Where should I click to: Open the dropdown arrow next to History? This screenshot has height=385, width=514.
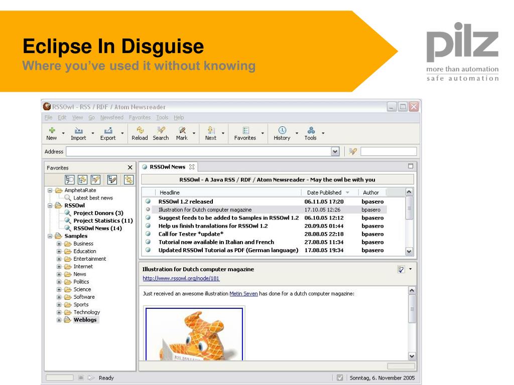tap(297, 133)
